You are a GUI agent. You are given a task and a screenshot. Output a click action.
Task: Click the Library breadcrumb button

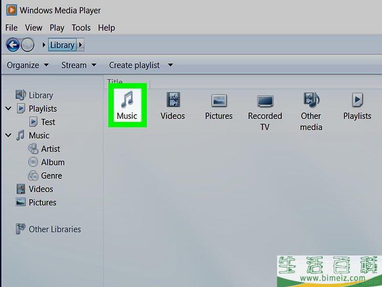tap(62, 45)
